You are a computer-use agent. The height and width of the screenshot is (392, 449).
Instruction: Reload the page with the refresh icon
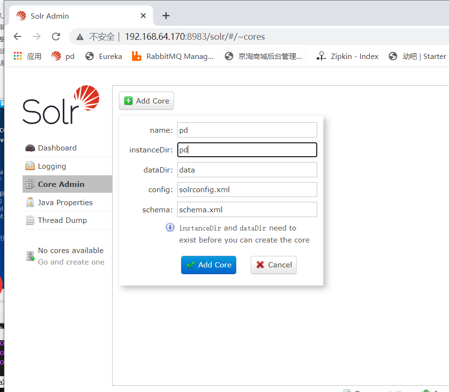coord(56,36)
